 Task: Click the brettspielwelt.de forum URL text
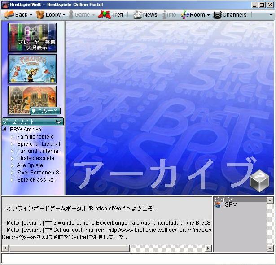click(160, 230)
